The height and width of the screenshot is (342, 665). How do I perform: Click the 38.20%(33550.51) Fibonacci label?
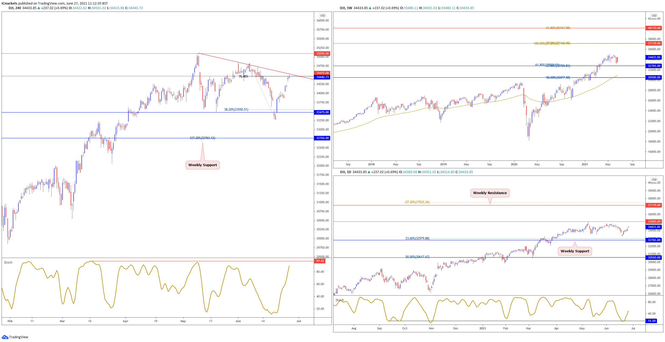point(236,110)
